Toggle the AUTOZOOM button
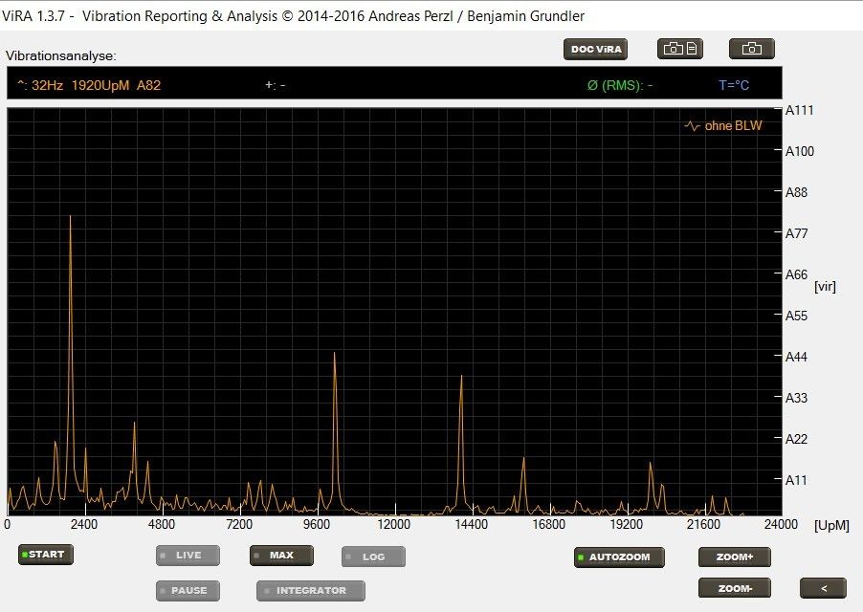Viewport: 863px width, 612px height. 618,557
